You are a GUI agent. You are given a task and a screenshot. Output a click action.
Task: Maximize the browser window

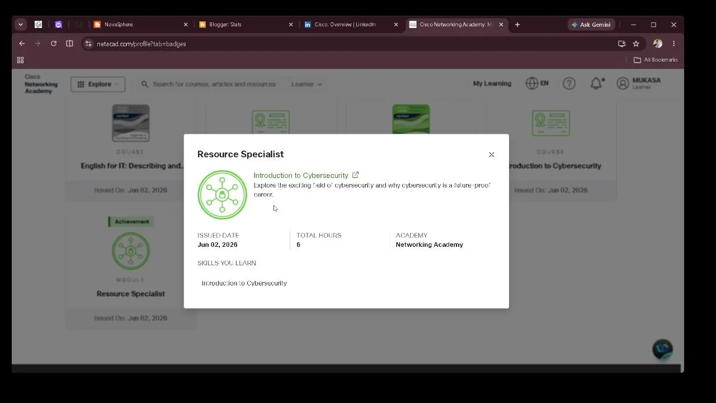click(x=653, y=25)
